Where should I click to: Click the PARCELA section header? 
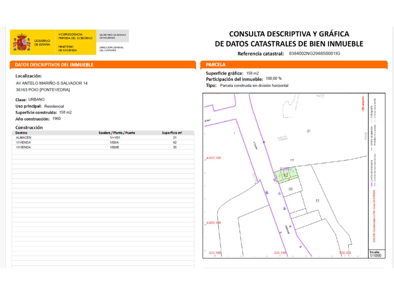215,65
